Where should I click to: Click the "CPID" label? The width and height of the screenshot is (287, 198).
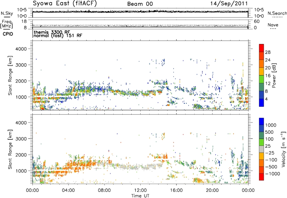click(x=8, y=34)
